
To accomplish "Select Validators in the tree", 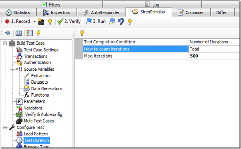I will pos(33,108).
